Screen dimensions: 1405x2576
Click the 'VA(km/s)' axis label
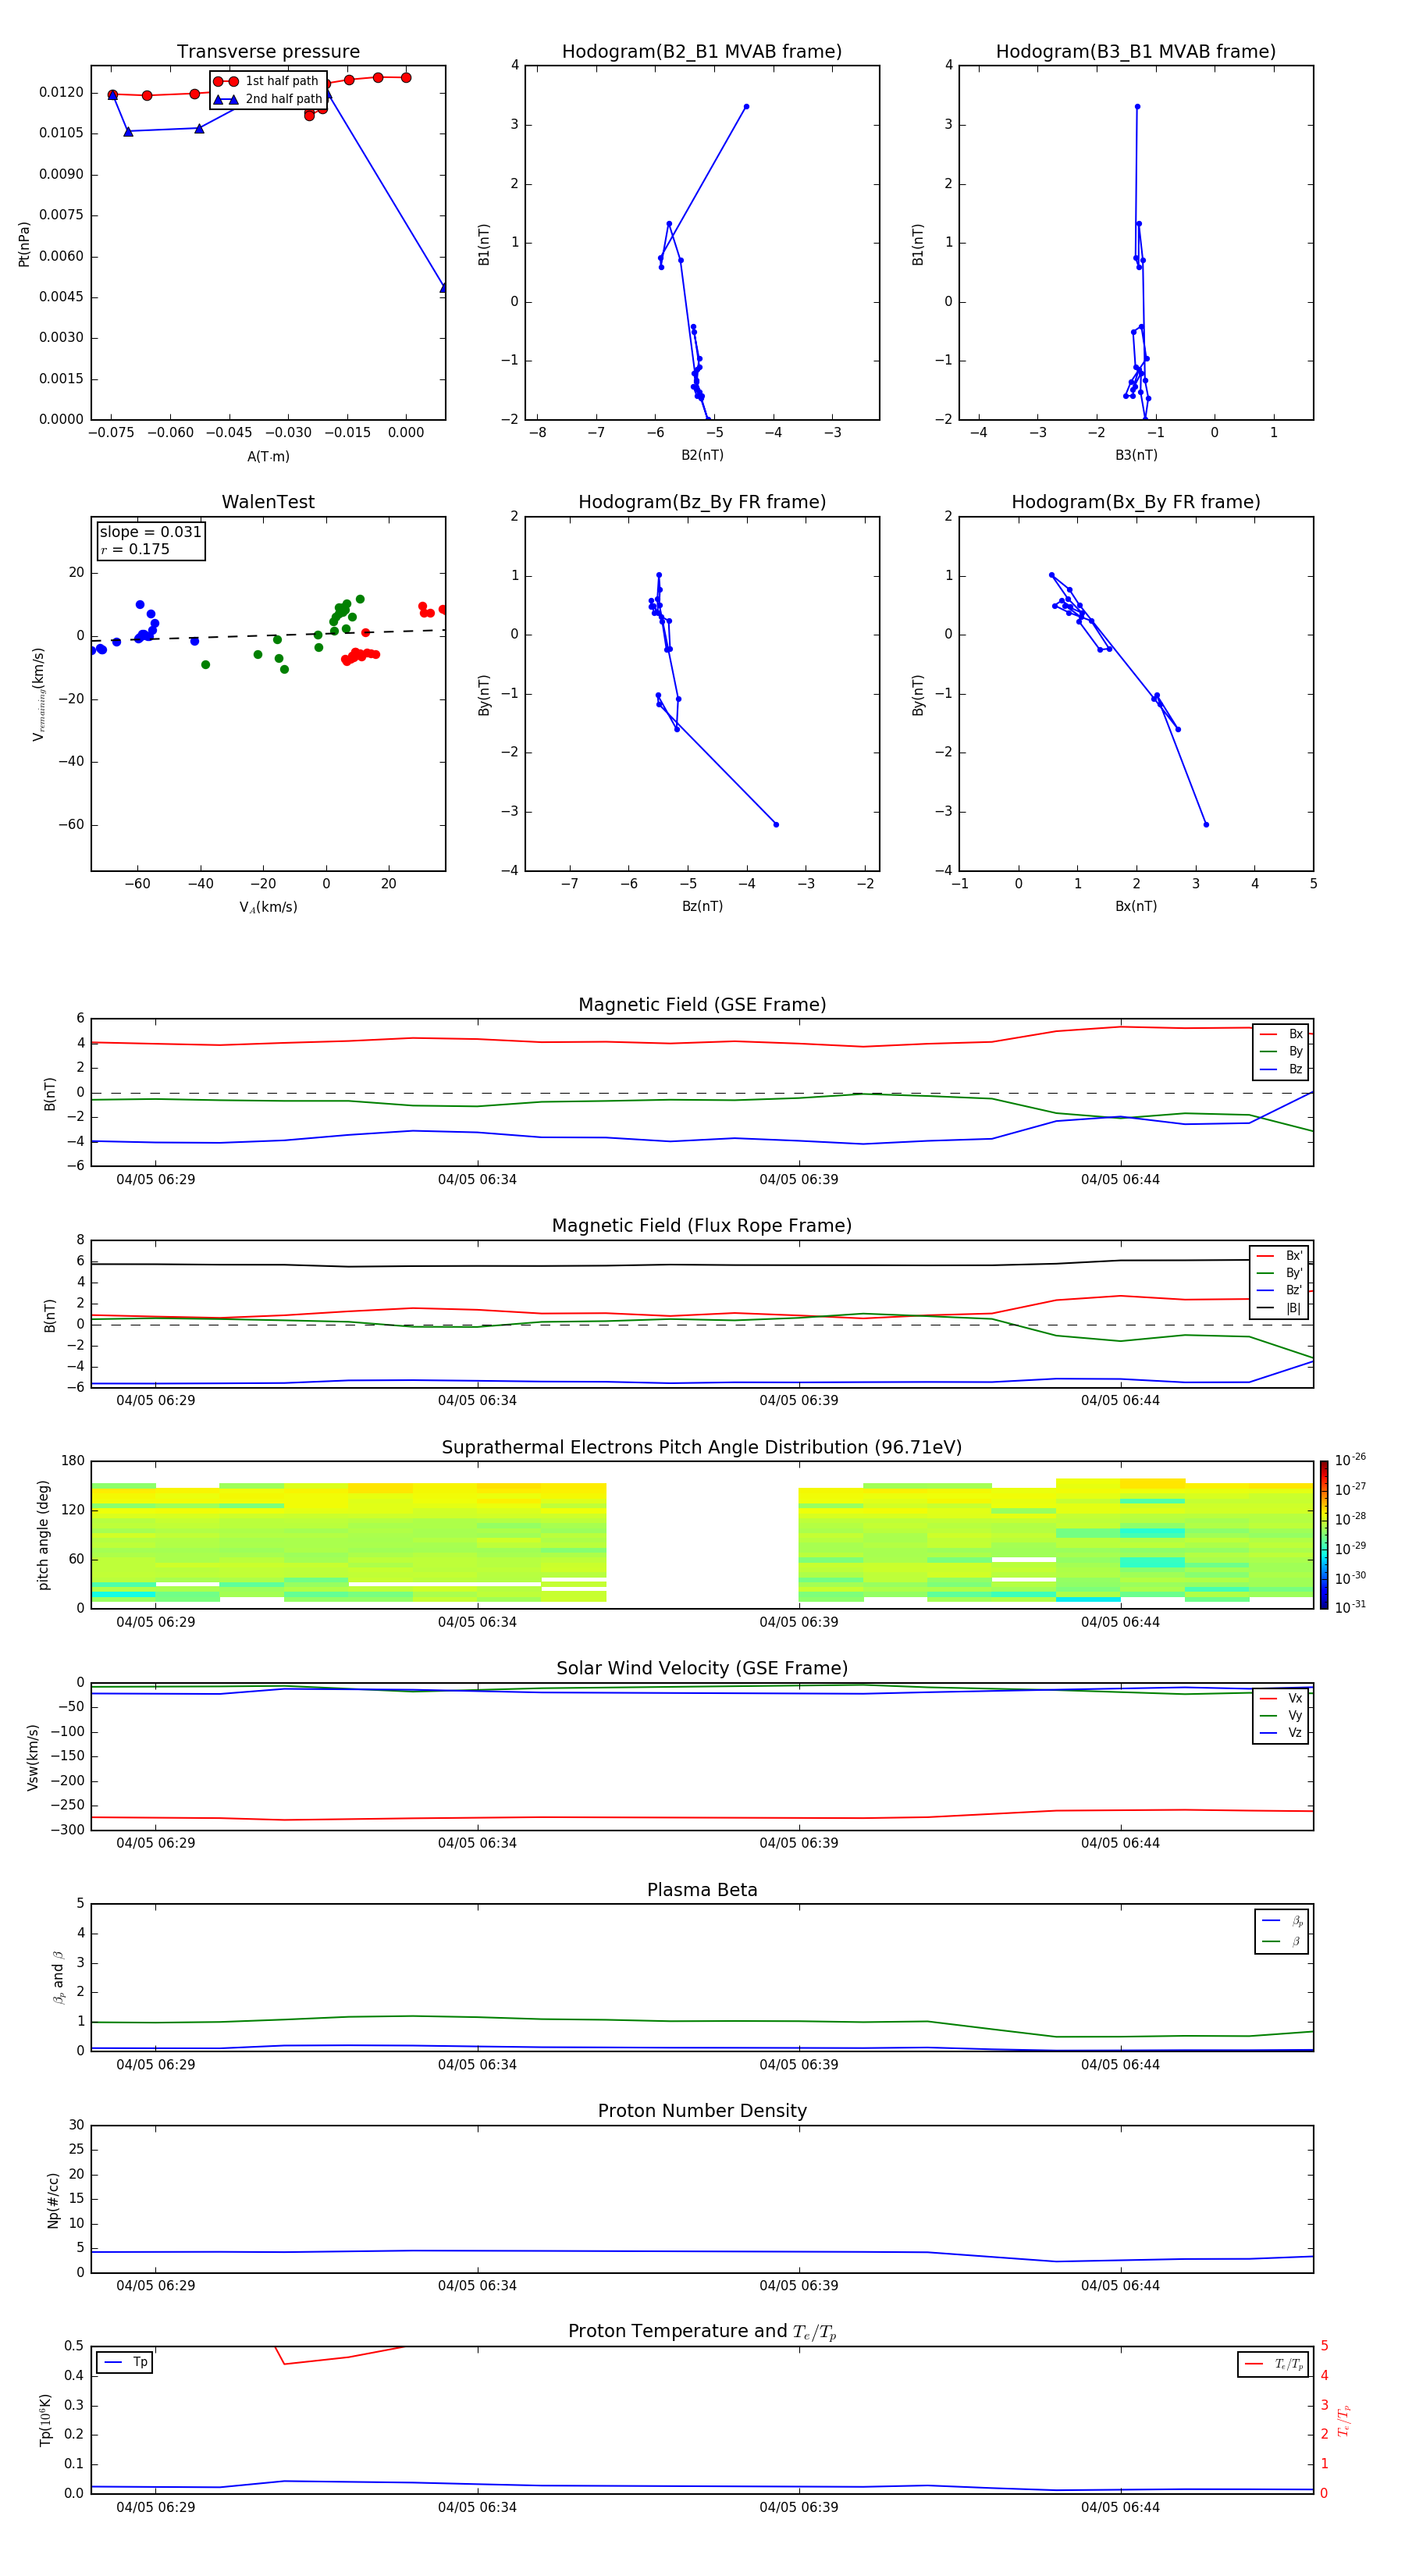(x=268, y=907)
